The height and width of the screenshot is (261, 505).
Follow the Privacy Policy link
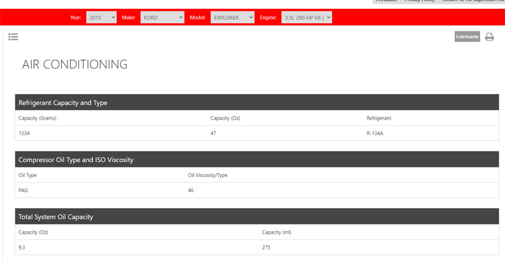point(419,2)
